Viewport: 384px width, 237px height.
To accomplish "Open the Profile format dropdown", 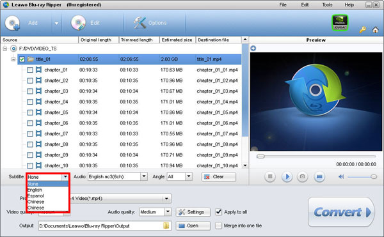I will point(166,199).
